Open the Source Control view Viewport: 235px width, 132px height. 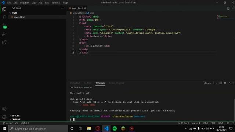tap(4, 26)
